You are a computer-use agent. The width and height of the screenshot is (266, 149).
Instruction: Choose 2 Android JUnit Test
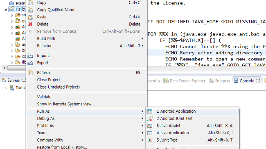point(193,118)
